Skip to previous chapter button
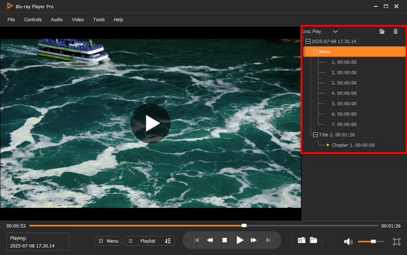The height and width of the screenshot is (255, 407). (x=197, y=240)
